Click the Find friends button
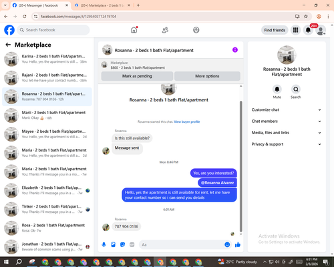The image size is (334, 267). (275, 30)
